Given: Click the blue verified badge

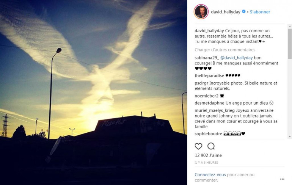Looking at the screenshot, I should (x=243, y=11).
